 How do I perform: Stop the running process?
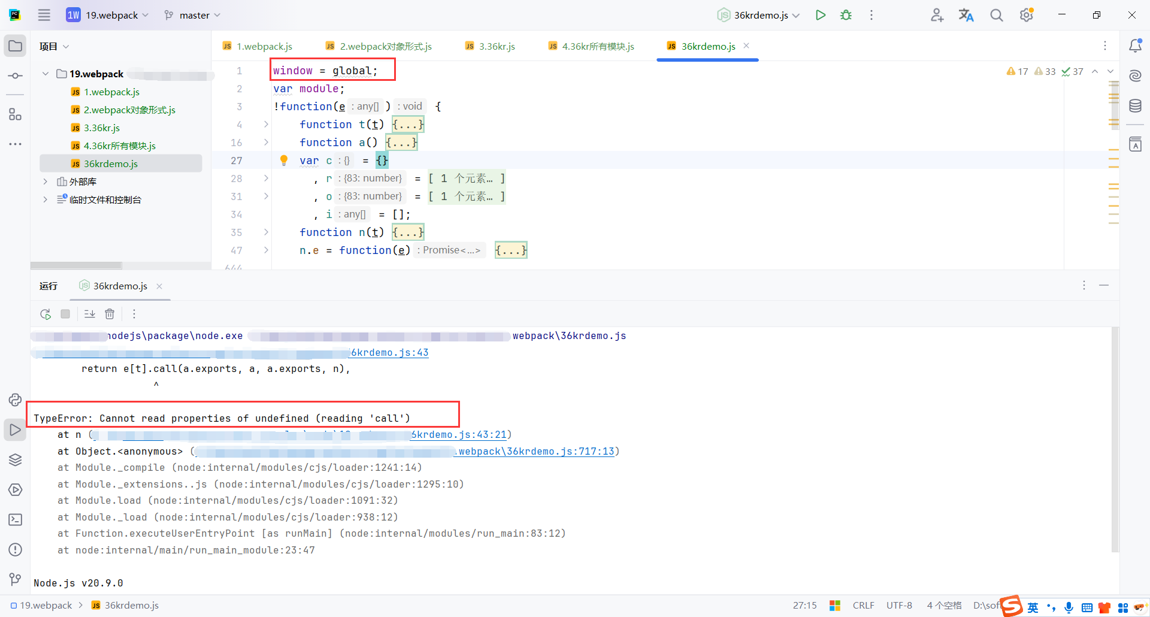tap(65, 313)
